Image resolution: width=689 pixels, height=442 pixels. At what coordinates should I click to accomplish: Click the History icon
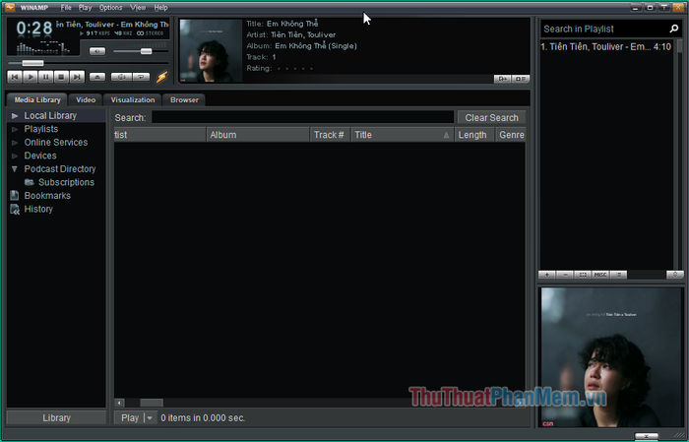tap(15, 209)
